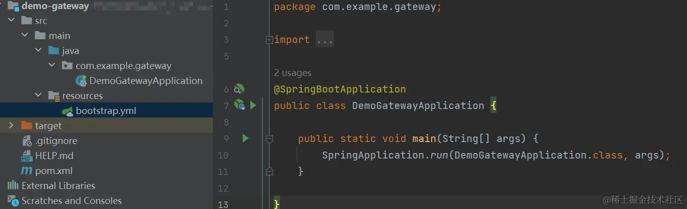Screen dimensions: 687x209
Task: Select Scratches and Consoles row
Action: coord(106,201)
